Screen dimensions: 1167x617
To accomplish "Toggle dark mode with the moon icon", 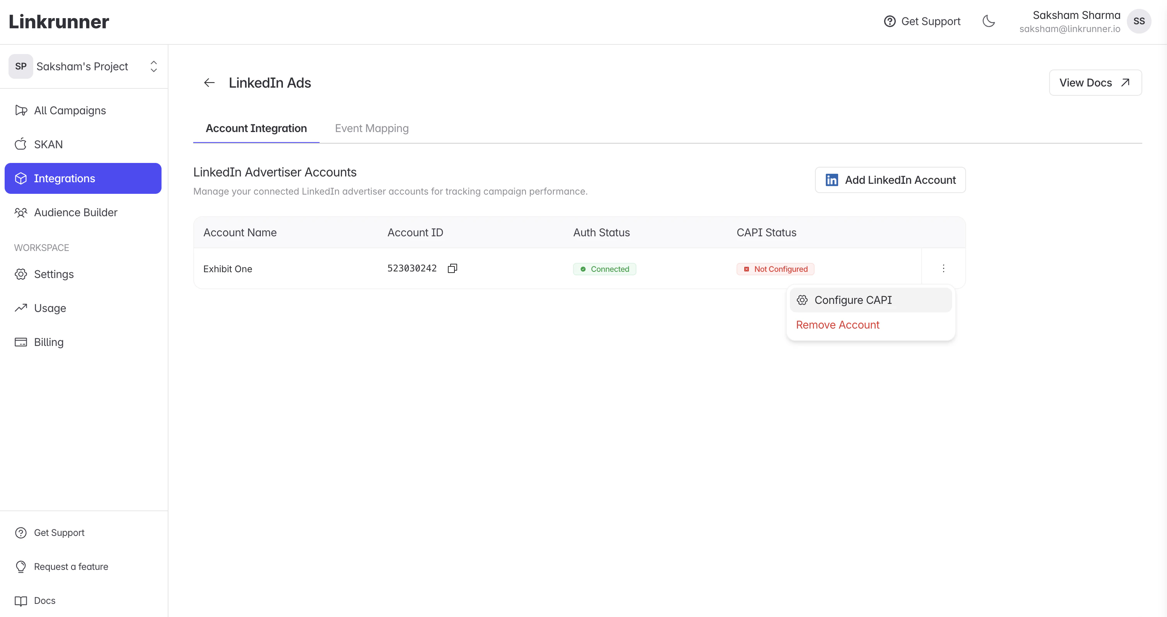I will click(x=988, y=21).
